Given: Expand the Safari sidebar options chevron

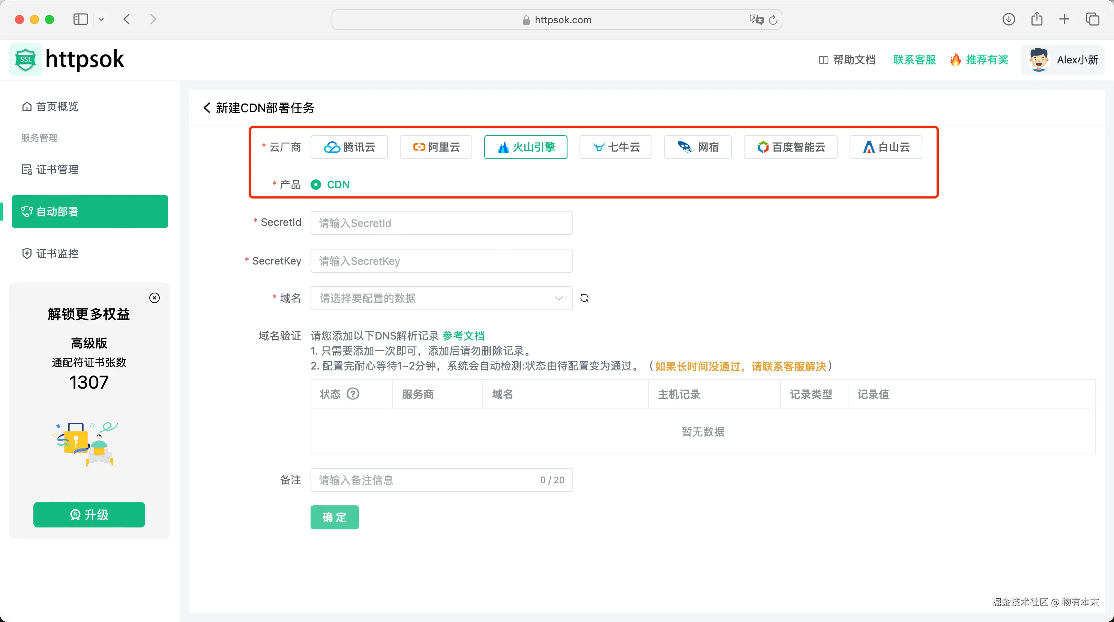Looking at the screenshot, I should [x=101, y=20].
